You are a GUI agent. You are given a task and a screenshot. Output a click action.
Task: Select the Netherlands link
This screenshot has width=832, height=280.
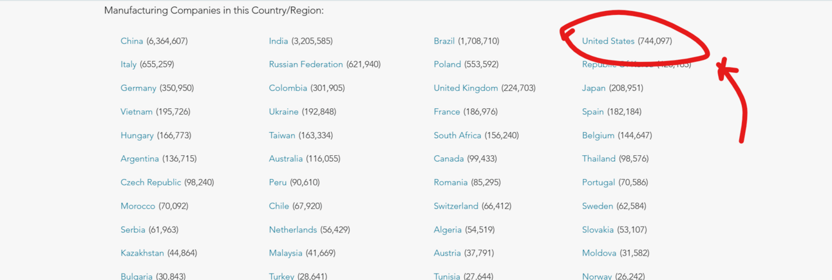point(293,230)
